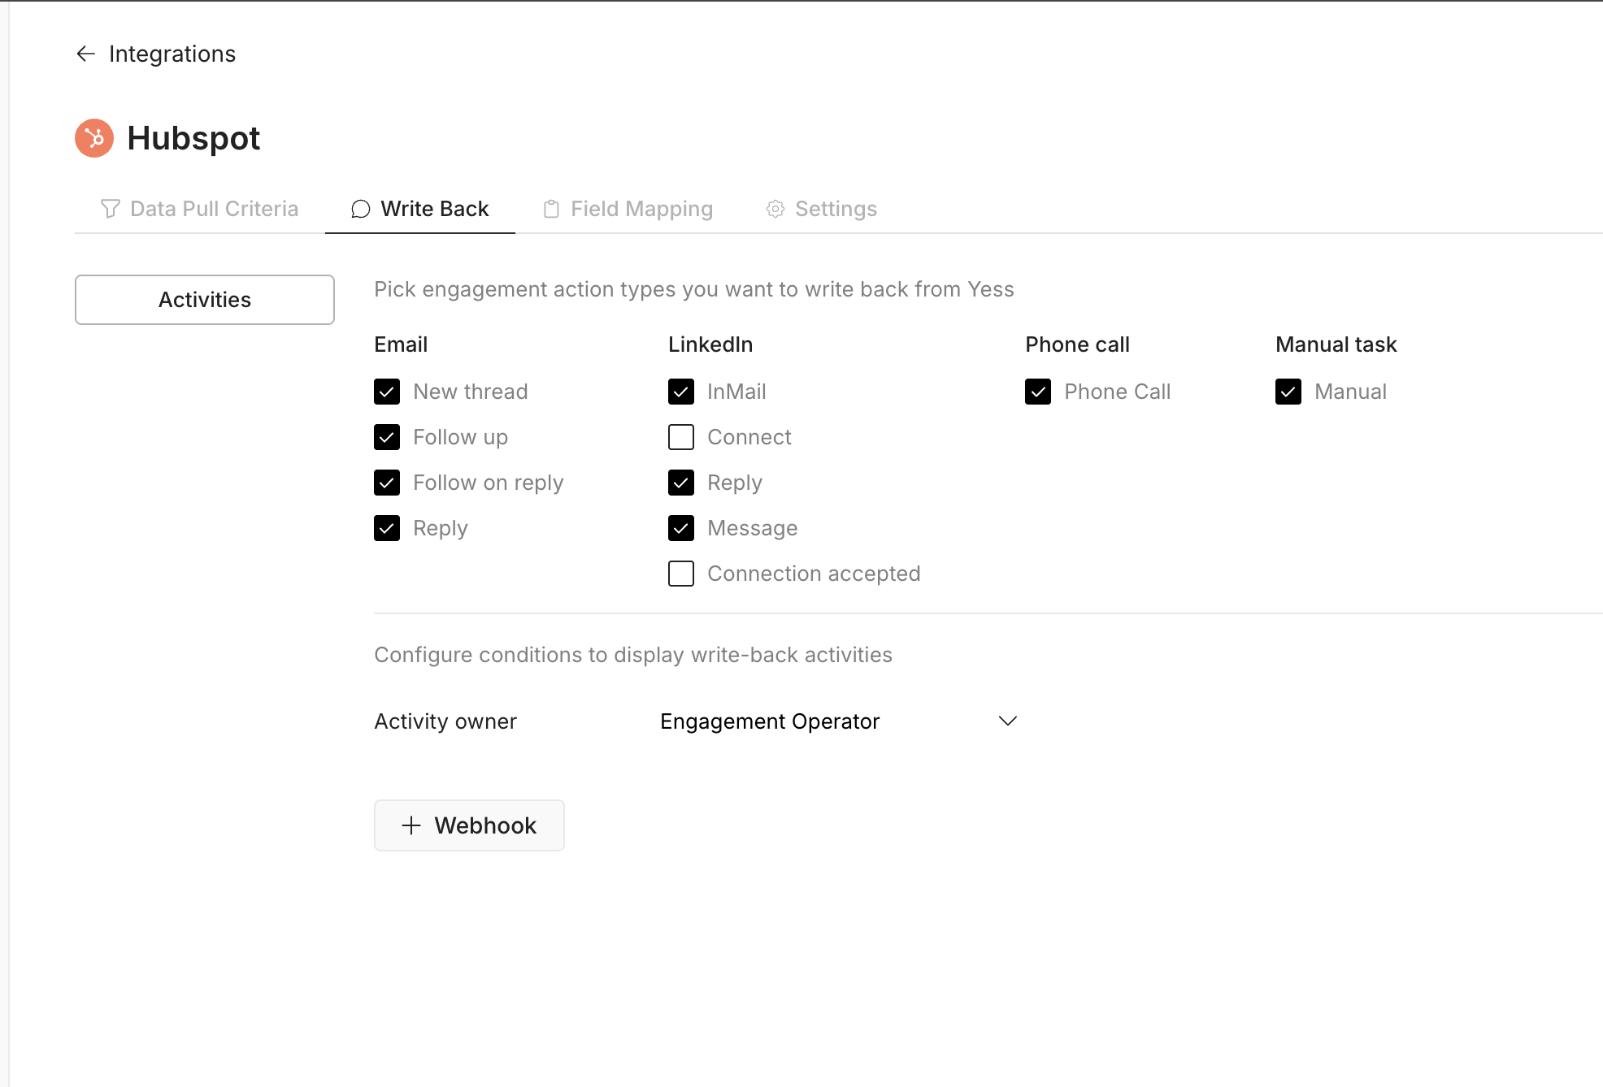This screenshot has width=1603, height=1087.
Task: Click the clipboard icon on Field Mapping
Action: pos(551,209)
